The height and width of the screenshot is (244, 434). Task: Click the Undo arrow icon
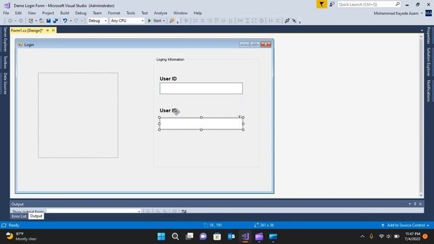[65, 21]
